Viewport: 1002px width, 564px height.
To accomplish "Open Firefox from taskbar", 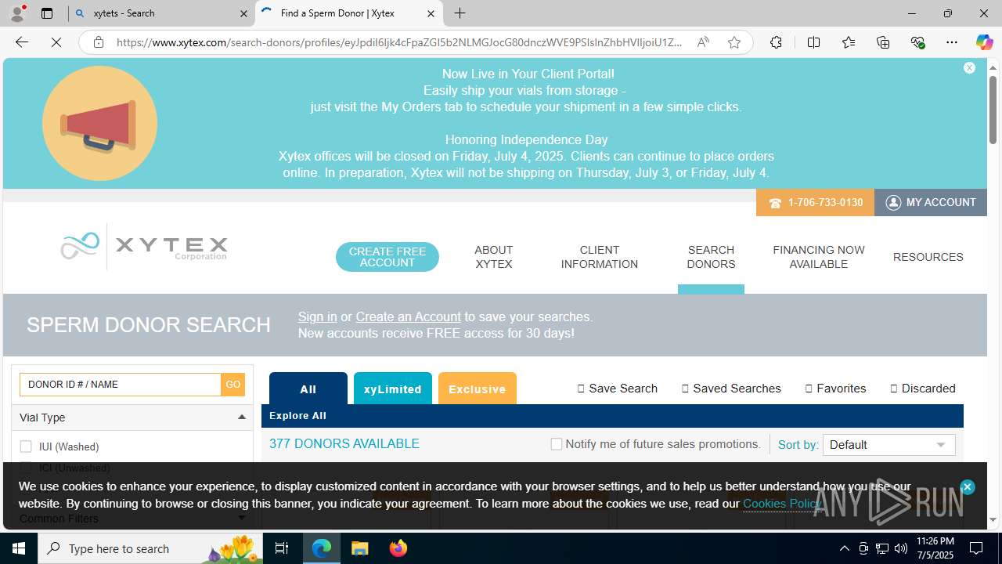I will [x=398, y=548].
